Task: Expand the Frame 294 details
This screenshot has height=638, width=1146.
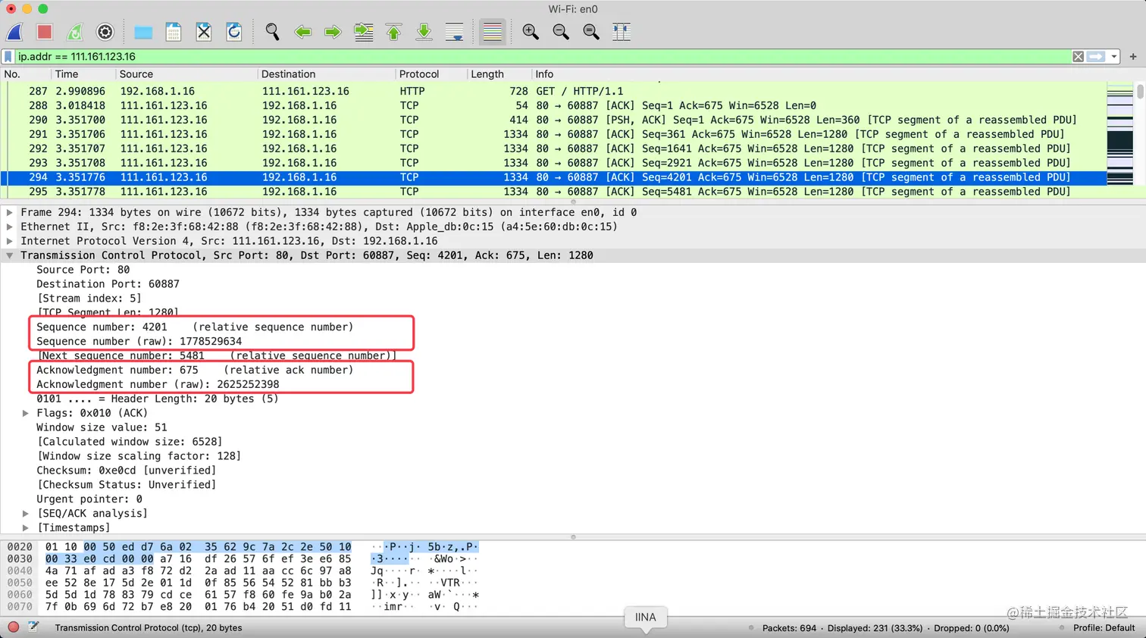Action: (10, 213)
